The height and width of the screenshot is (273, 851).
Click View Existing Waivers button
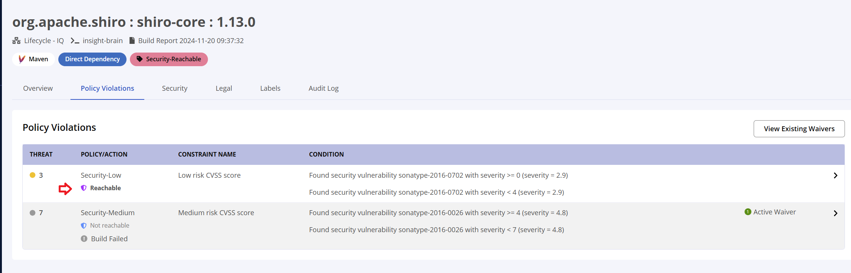pos(799,129)
